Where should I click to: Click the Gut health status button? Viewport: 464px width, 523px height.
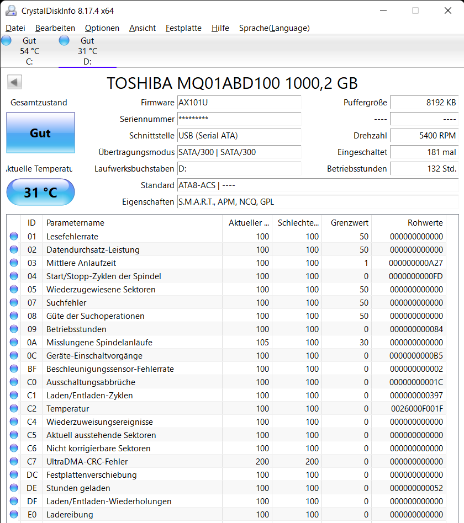click(x=40, y=133)
